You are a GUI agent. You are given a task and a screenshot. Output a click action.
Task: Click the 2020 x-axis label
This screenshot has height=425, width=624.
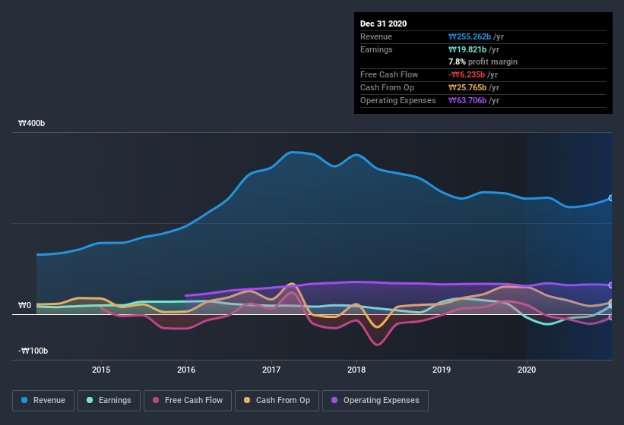click(x=526, y=370)
